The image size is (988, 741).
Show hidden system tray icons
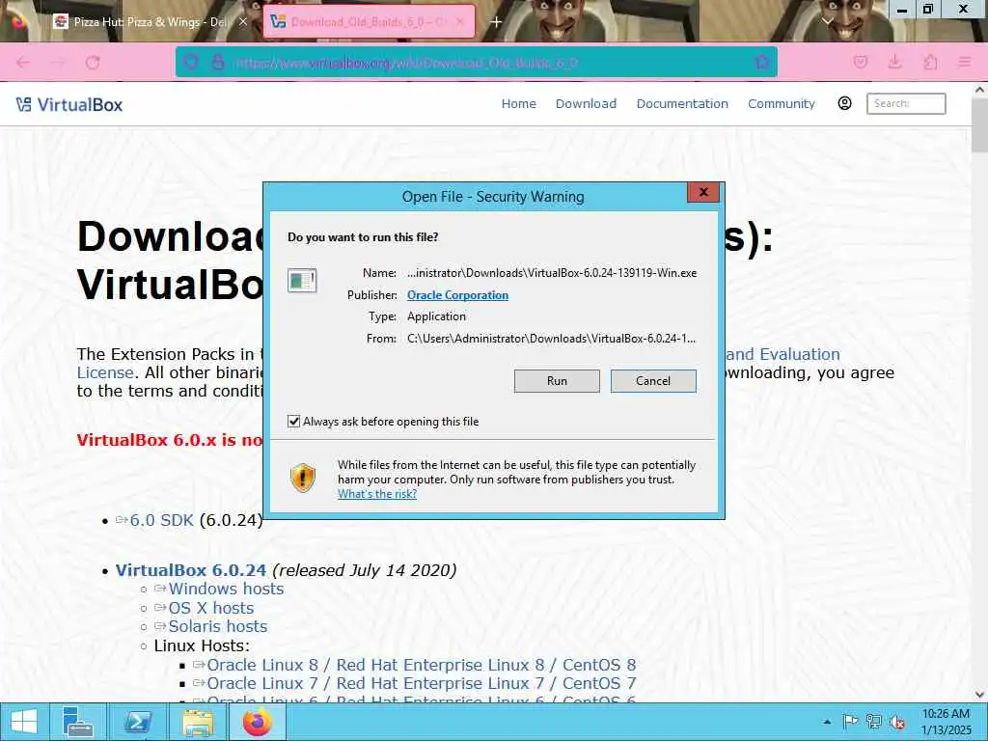tap(827, 722)
